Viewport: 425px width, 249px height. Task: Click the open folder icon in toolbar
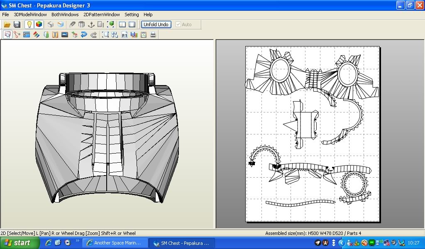7,24
